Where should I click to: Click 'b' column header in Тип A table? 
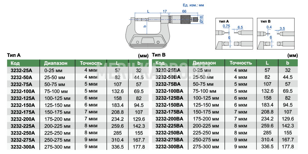tap(139, 63)
